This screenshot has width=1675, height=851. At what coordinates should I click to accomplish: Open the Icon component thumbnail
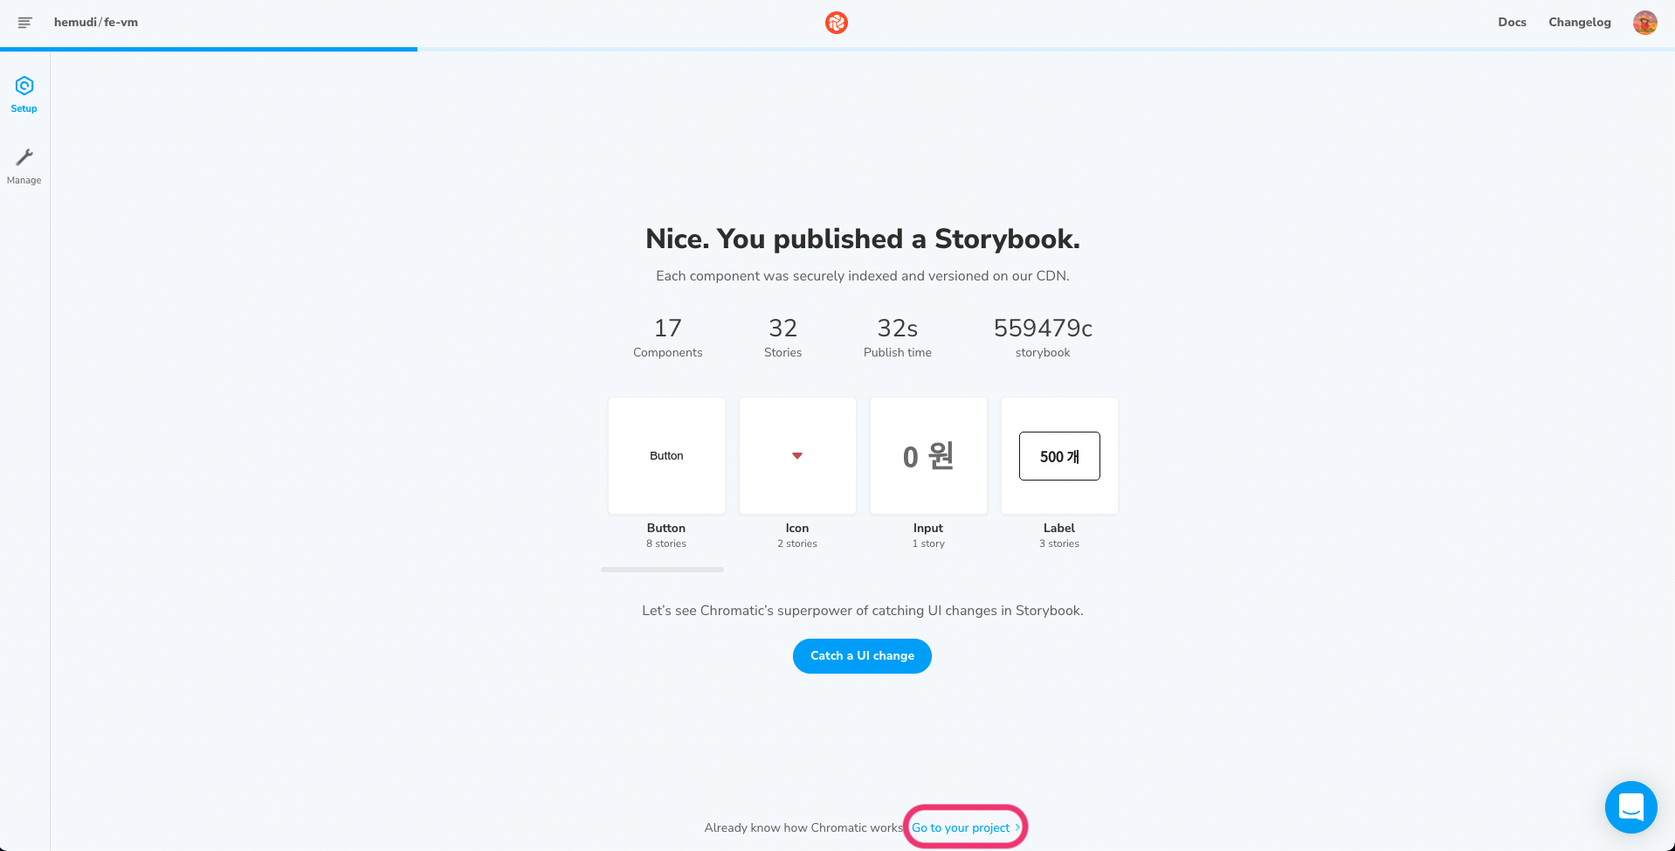pos(797,456)
